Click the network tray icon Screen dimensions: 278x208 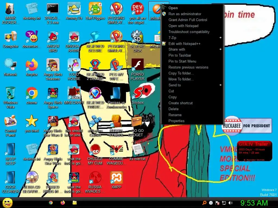(224, 203)
